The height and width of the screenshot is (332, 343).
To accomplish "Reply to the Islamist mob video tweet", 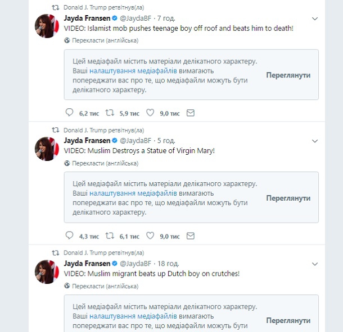I will pos(70,113).
